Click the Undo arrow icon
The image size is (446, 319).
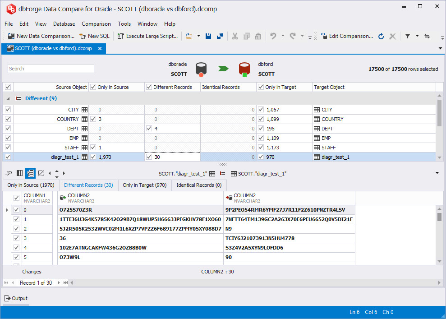[x=273, y=36]
